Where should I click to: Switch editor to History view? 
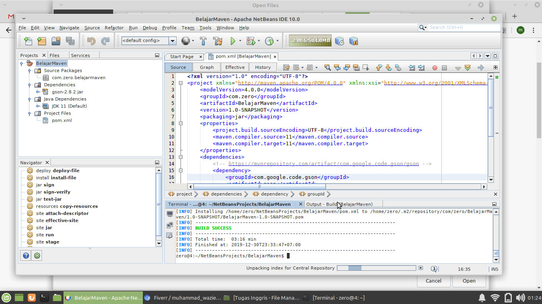coord(263,67)
